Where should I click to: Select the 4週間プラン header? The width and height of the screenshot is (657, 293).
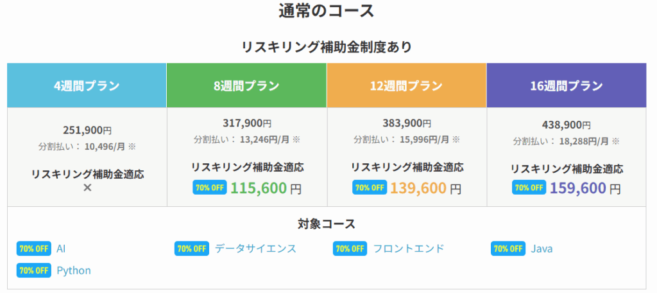click(87, 85)
